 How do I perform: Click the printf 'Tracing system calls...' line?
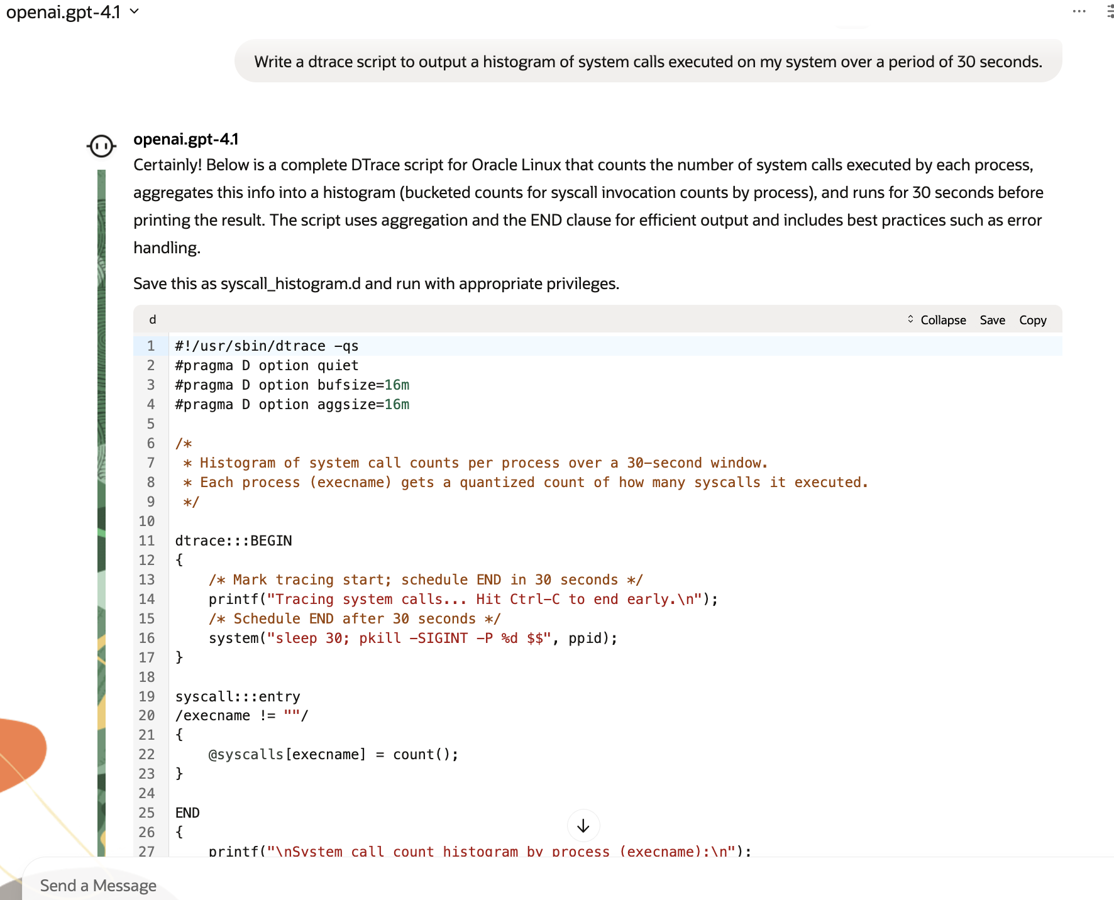point(463,600)
